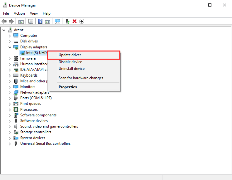Click the Computer category icon
The width and height of the screenshot is (232, 180).
tap(16, 36)
